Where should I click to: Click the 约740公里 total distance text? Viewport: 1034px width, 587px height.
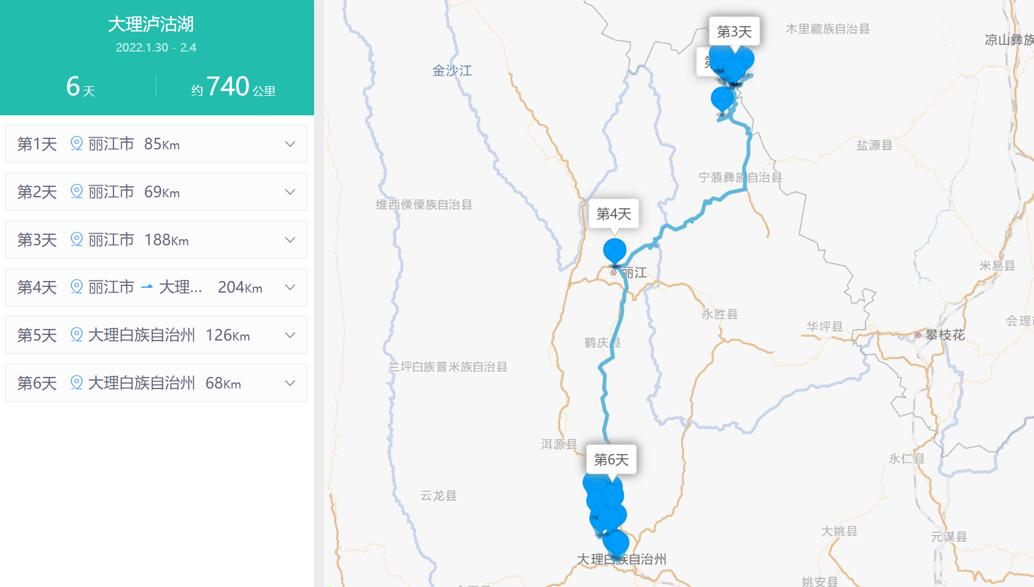click(233, 87)
